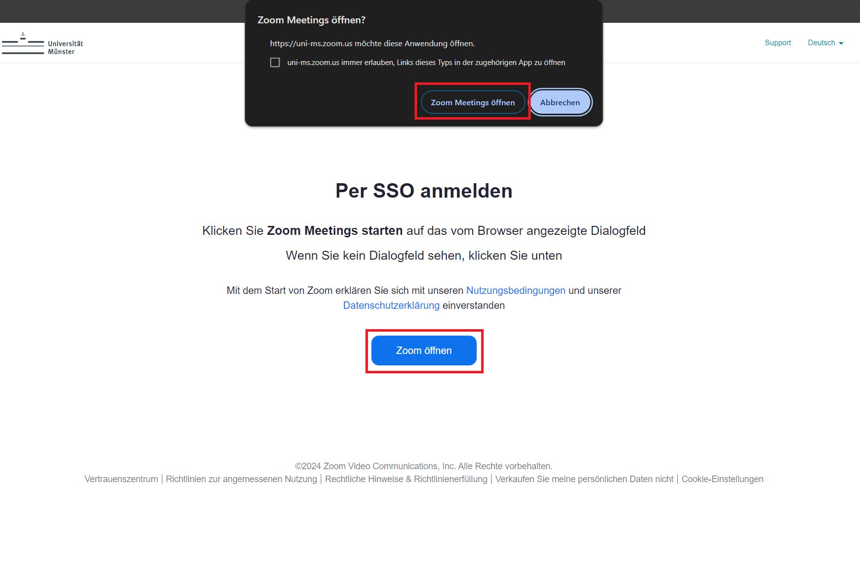Image resolution: width=860 pixels, height=565 pixels.
Task: Click the caret arrow beside Deutsch
Action: click(841, 43)
